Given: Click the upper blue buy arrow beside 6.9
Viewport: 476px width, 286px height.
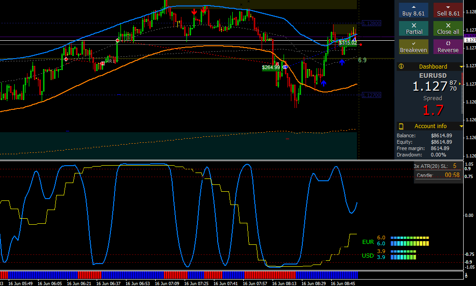Looking at the screenshot, I should pos(342,62).
